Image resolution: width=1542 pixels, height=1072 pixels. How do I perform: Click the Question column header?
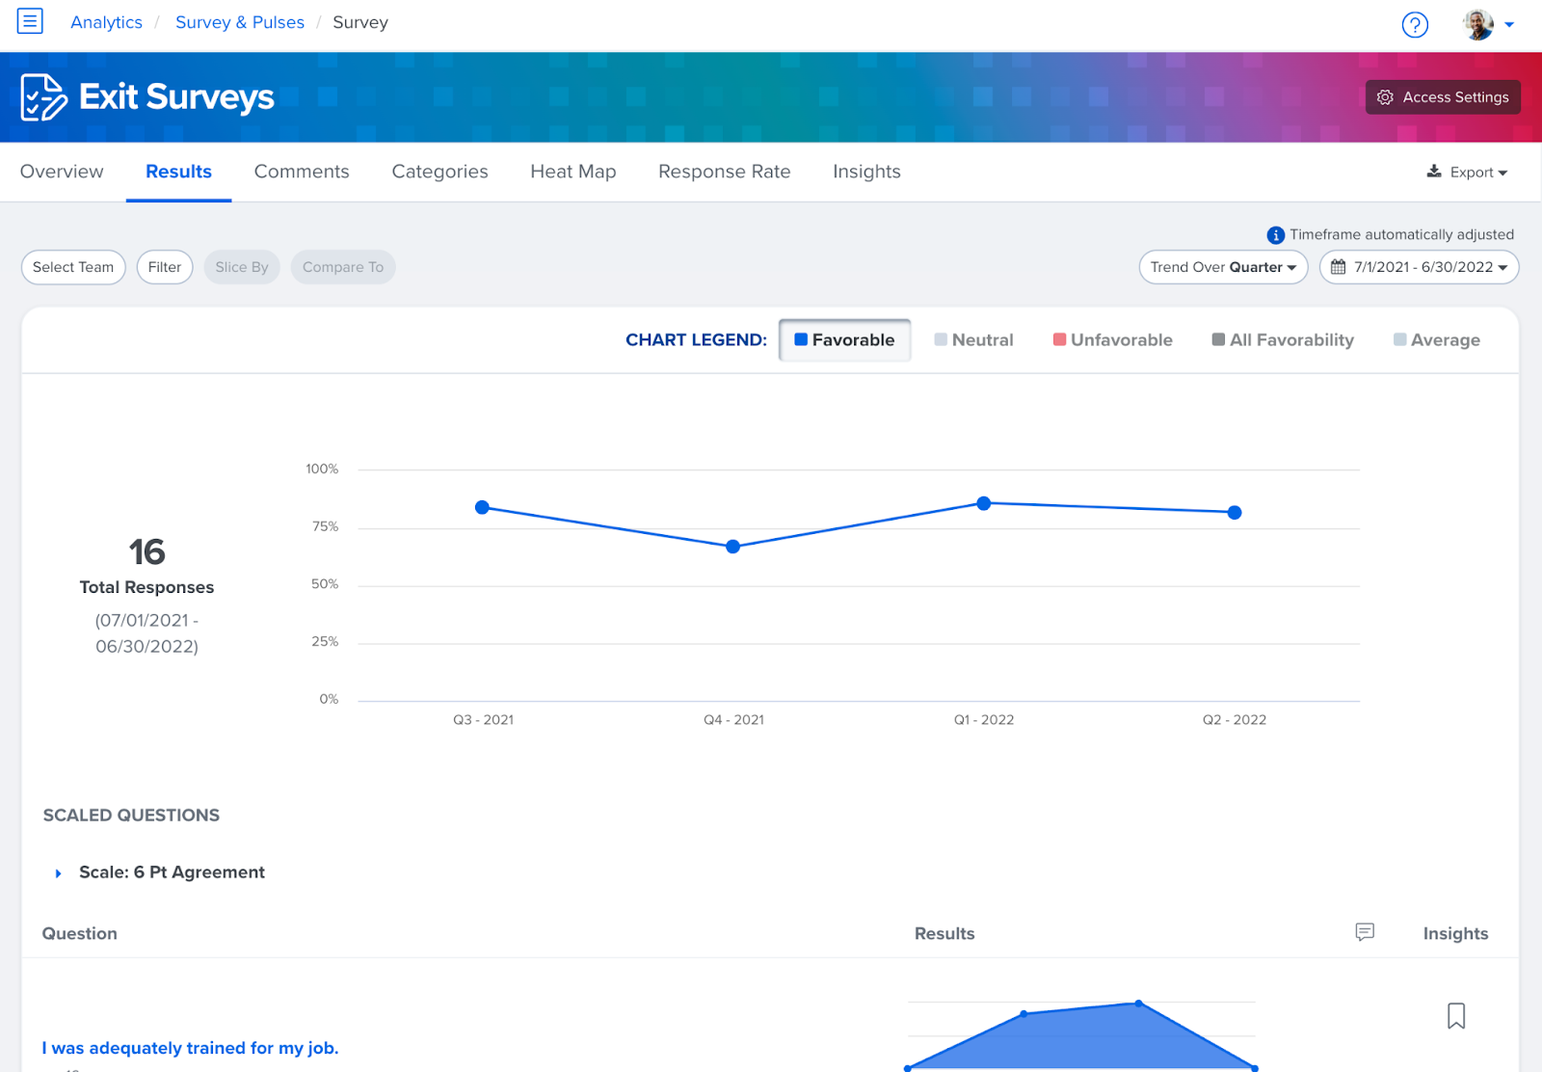(80, 933)
